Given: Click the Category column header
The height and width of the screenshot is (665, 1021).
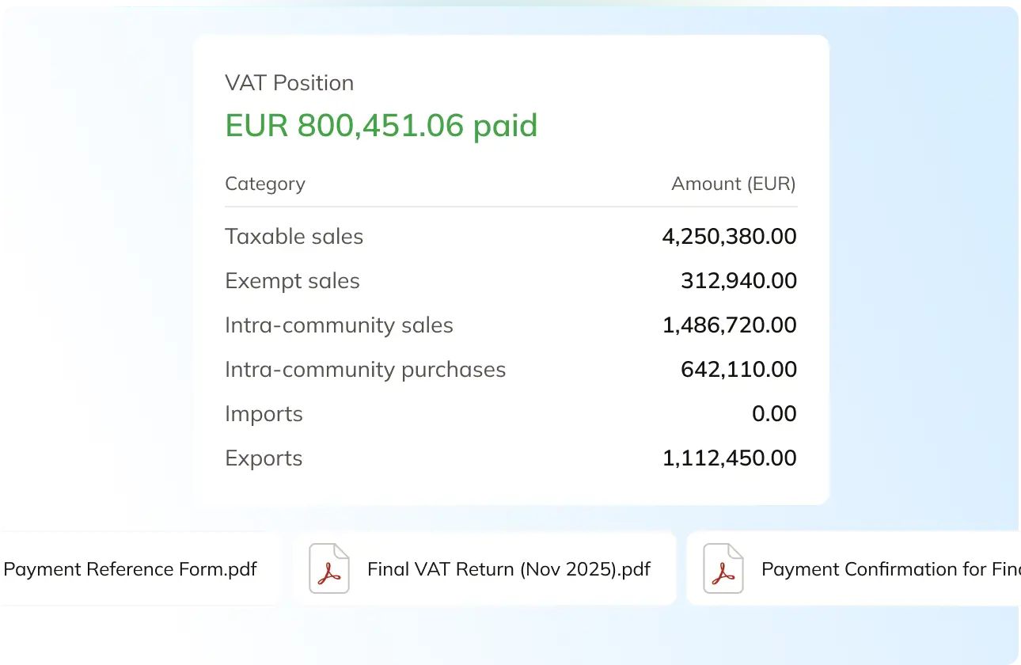Looking at the screenshot, I should 264,184.
